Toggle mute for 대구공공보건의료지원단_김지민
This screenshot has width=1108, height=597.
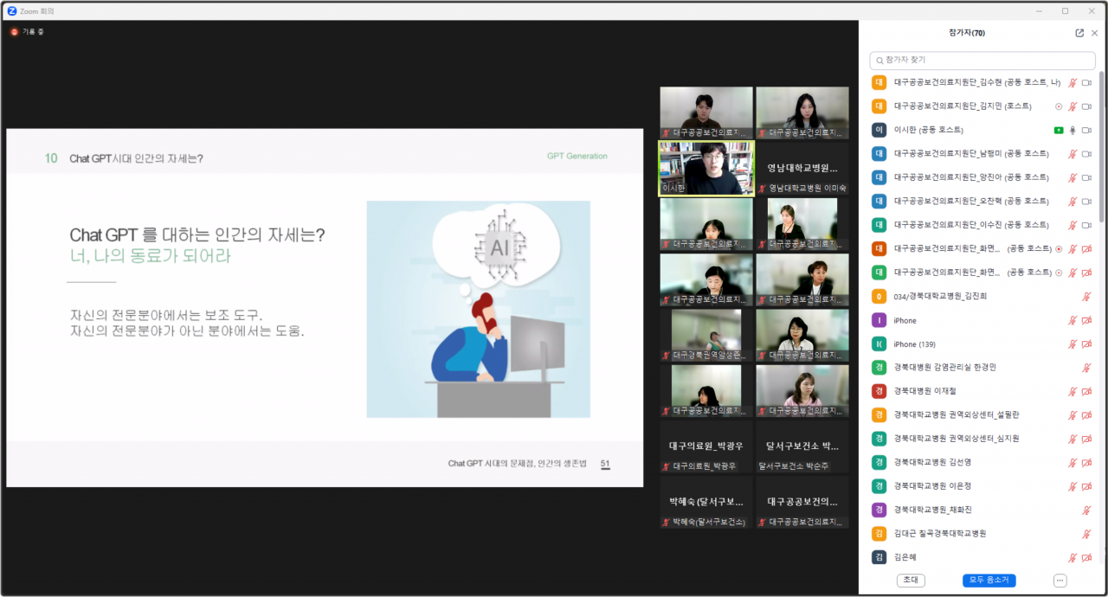[1073, 106]
